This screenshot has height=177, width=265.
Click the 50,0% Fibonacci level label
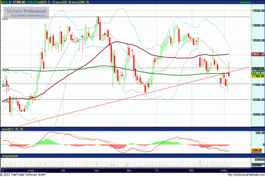point(5,85)
